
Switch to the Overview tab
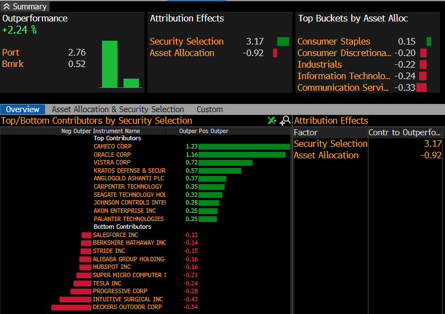(x=23, y=109)
